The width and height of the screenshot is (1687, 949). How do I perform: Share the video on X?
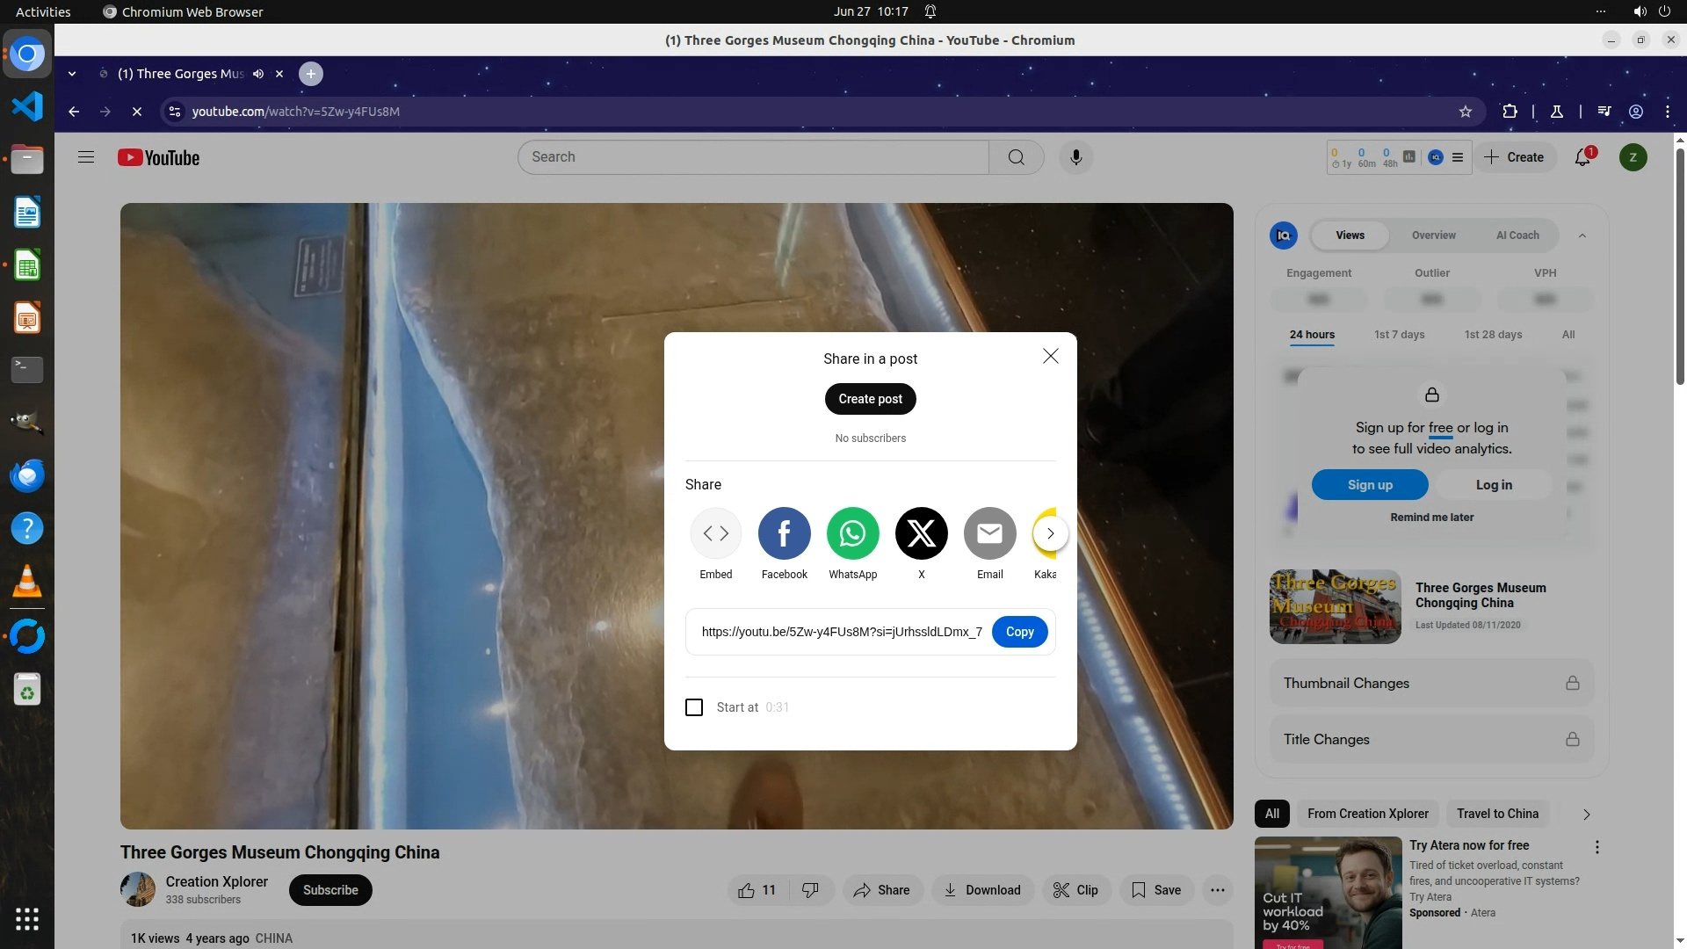921,533
